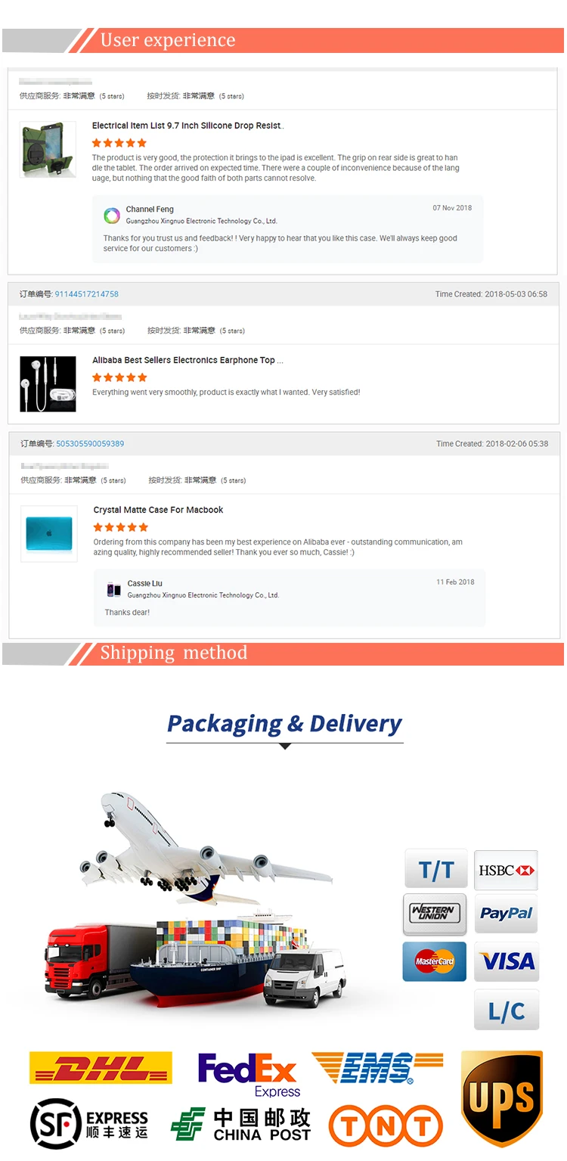Click the EMS courier logo
This screenshot has width=567, height=1161.
click(377, 1068)
